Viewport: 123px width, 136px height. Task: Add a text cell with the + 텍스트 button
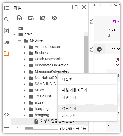pos(115,5)
